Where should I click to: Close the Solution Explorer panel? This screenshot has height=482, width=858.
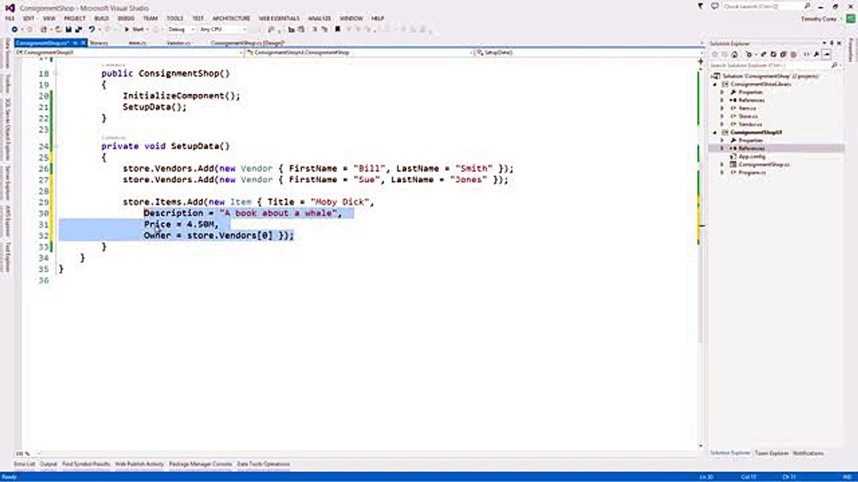(x=839, y=44)
